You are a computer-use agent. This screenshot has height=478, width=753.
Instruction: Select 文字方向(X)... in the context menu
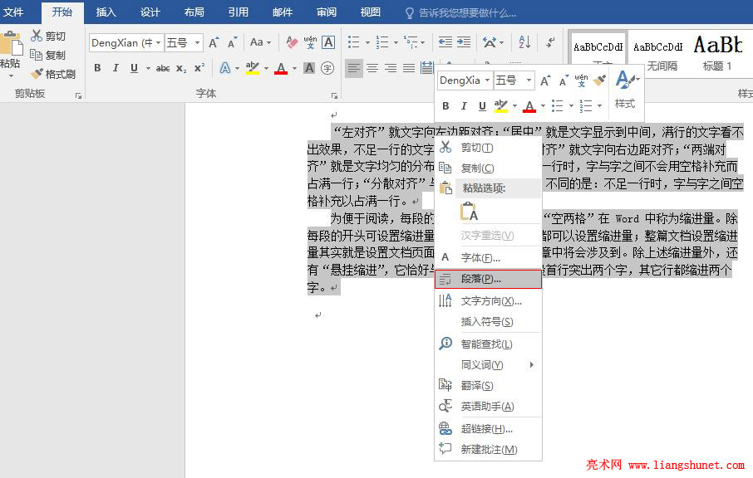pos(488,300)
